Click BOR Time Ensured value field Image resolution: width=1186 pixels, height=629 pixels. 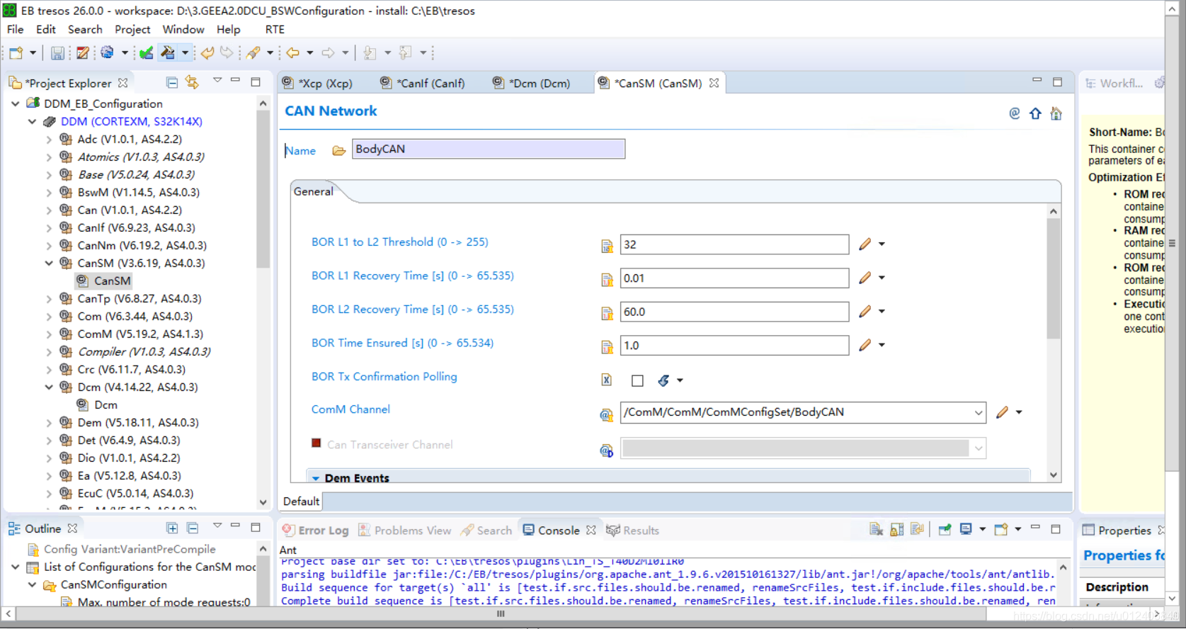click(x=734, y=345)
